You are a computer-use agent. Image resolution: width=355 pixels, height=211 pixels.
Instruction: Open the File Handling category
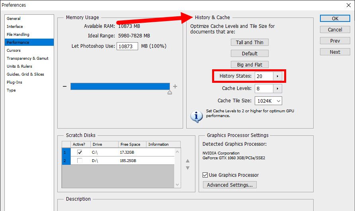coord(18,34)
